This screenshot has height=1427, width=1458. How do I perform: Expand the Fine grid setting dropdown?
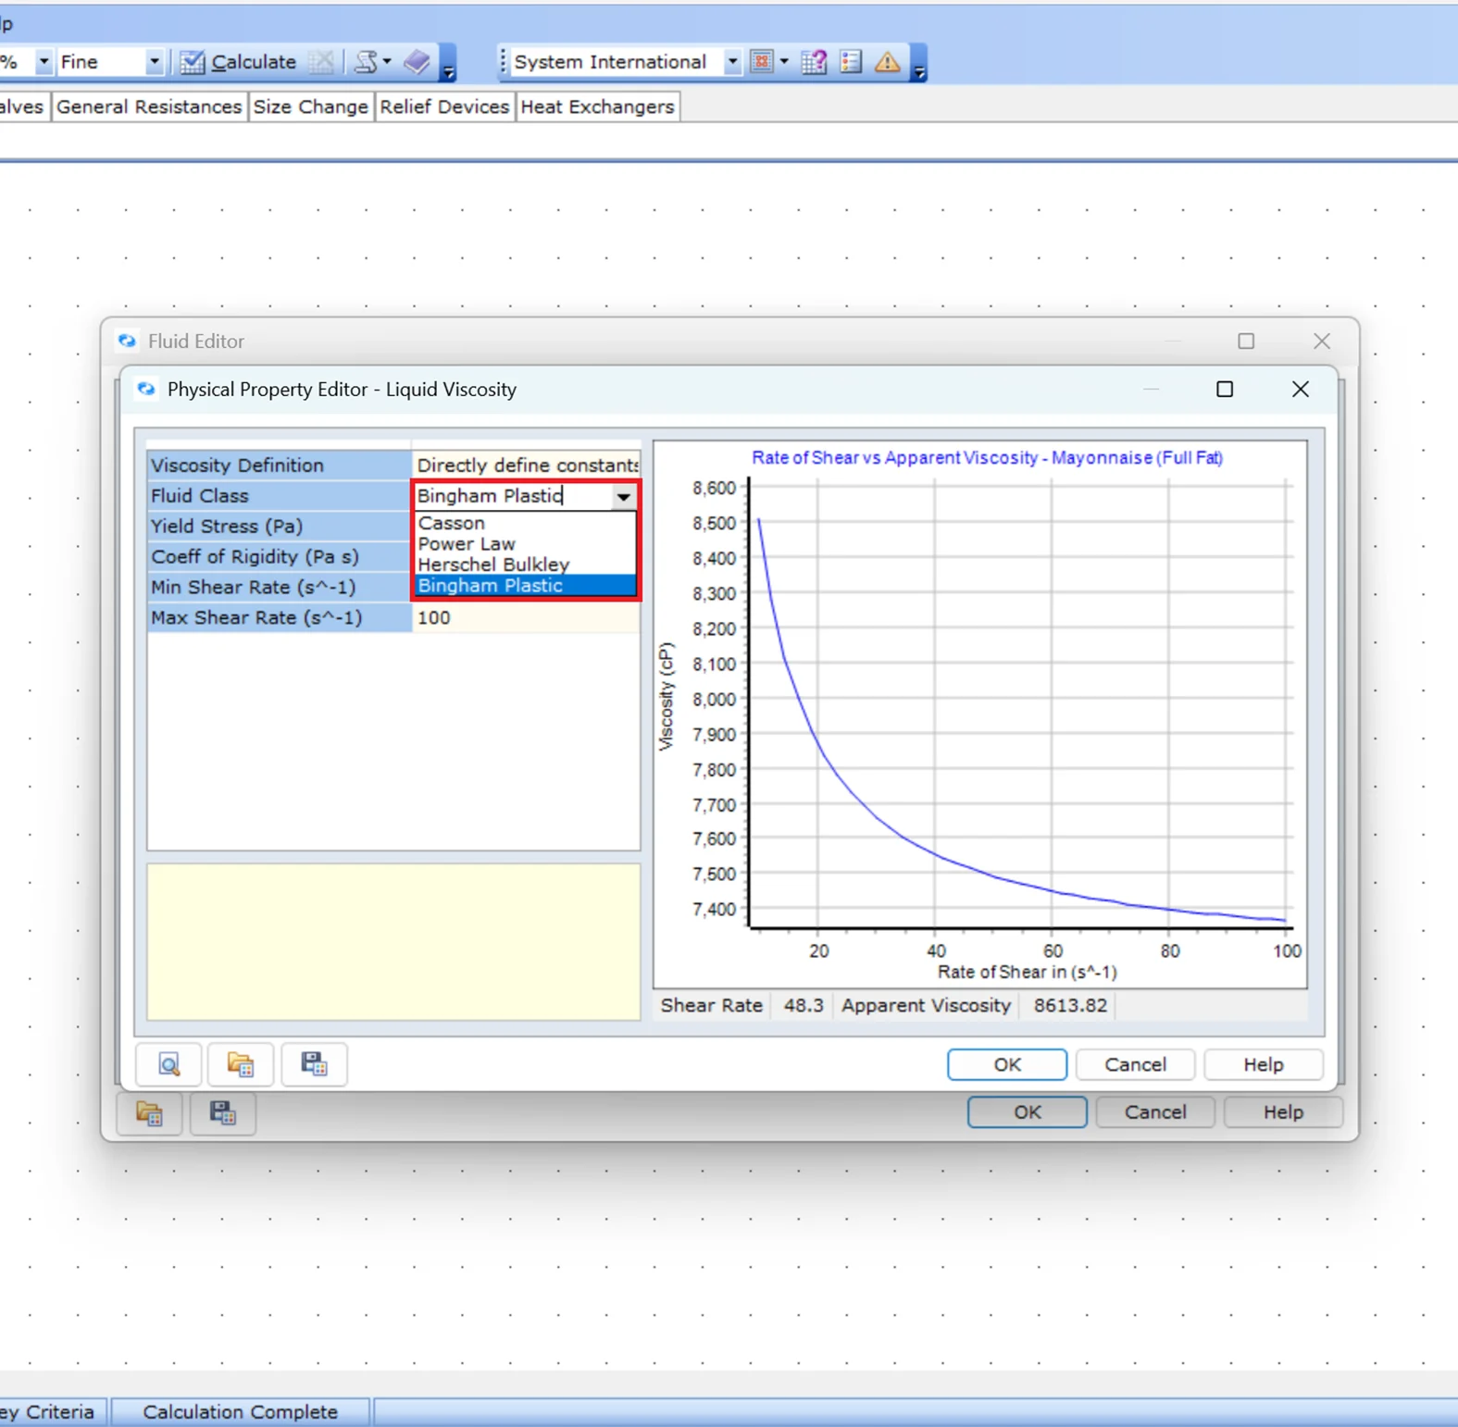click(154, 62)
